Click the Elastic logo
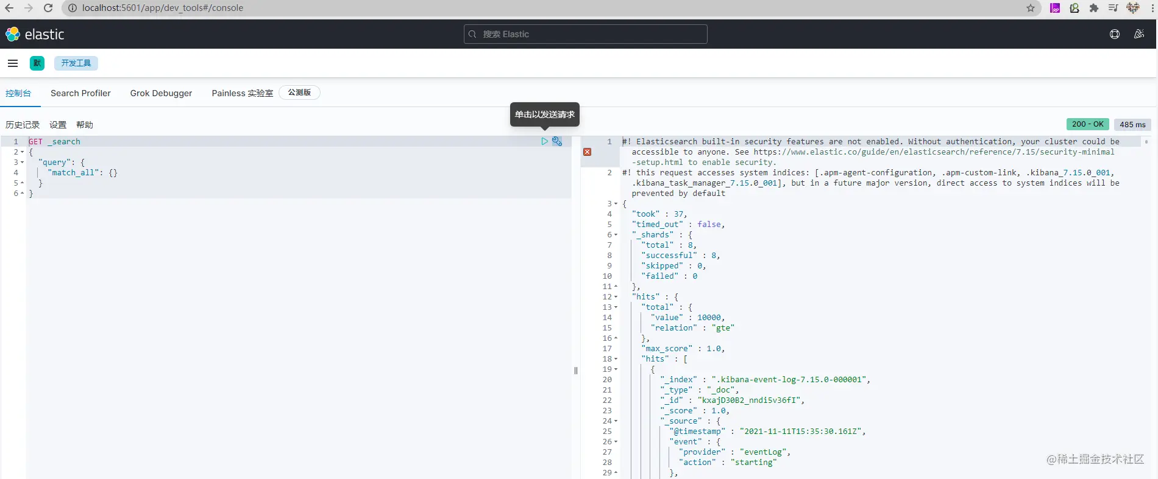1158x479 pixels. [35, 34]
